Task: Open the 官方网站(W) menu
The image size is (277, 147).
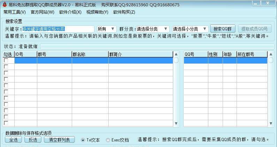Action: [43, 12]
